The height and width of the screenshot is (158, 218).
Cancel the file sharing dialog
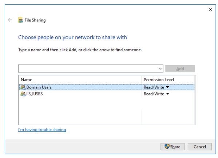coord(200,147)
